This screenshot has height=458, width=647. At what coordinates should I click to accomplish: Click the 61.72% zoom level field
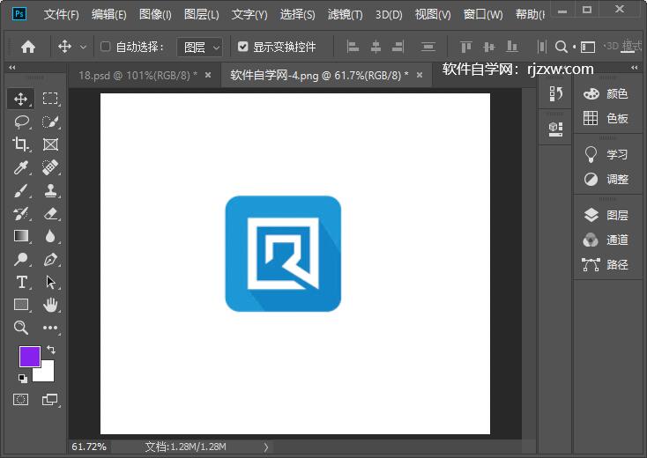[89, 447]
